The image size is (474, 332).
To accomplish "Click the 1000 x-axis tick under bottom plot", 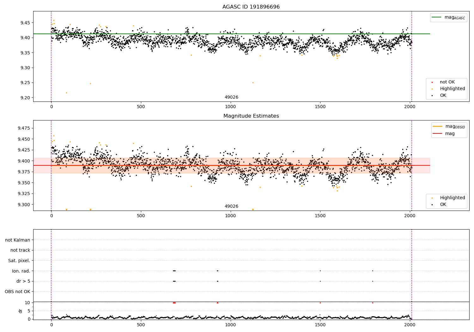I will coord(230,325).
